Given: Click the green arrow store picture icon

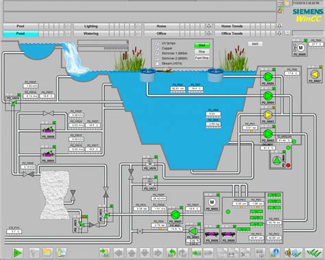Looking at the screenshot, I should (x=196, y=252).
